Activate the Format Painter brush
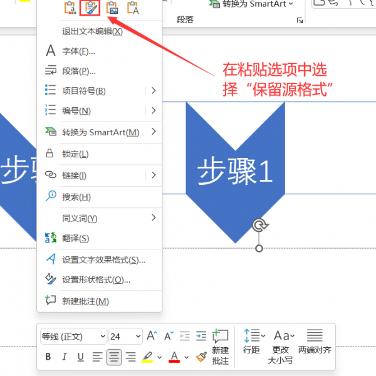The image size is (376, 376). pyautogui.click(x=201, y=357)
